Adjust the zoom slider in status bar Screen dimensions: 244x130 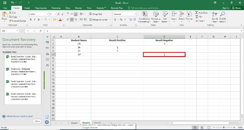click(x=224, y=127)
